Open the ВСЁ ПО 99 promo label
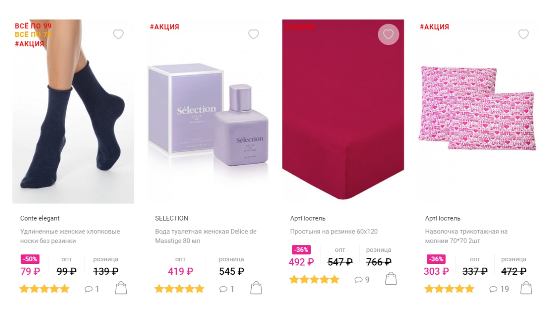Viewport: 548px width, 322px height. [33, 26]
